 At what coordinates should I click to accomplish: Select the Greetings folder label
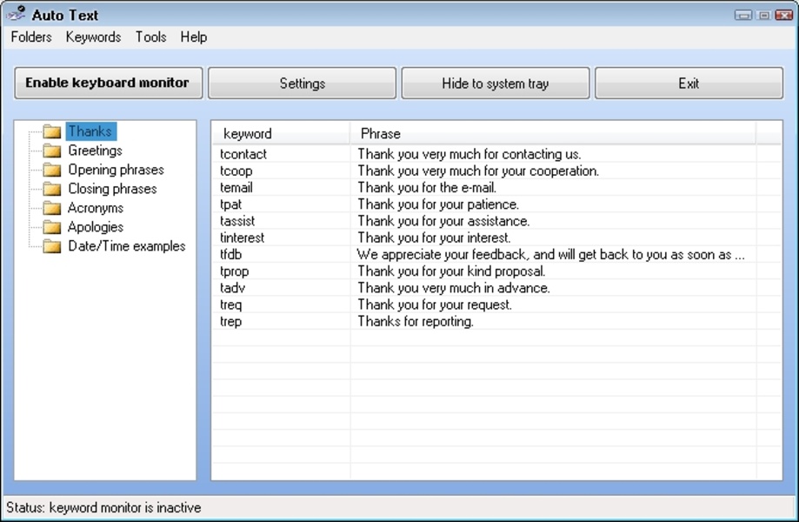click(x=95, y=151)
